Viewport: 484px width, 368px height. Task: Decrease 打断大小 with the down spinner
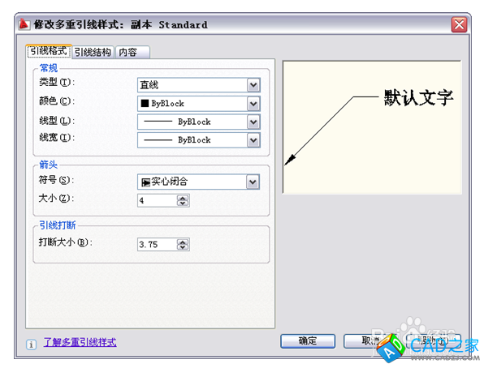pyautogui.click(x=183, y=247)
